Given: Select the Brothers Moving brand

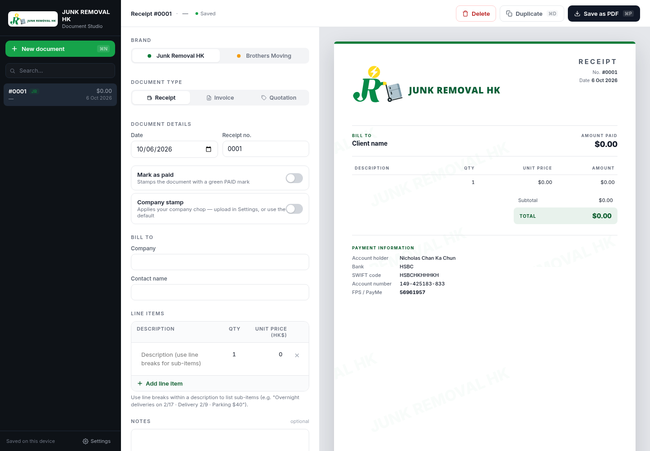Looking at the screenshot, I should [x=264, y=56].
